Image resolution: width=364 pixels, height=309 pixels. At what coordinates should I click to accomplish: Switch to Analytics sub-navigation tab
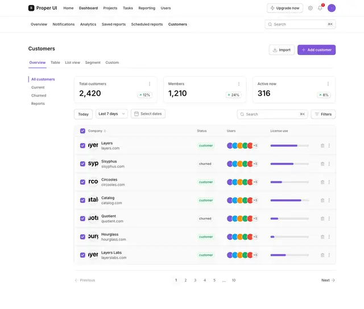pyautogui.click(x=88, y=24)
